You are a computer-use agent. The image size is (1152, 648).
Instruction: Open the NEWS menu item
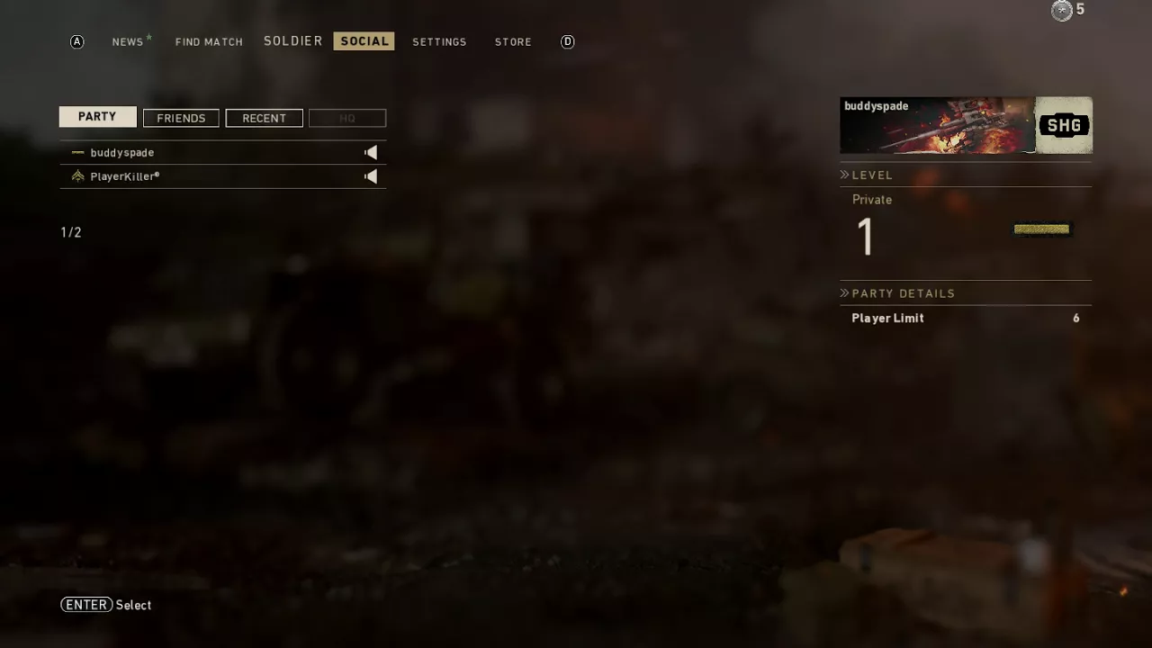(128, 42)
